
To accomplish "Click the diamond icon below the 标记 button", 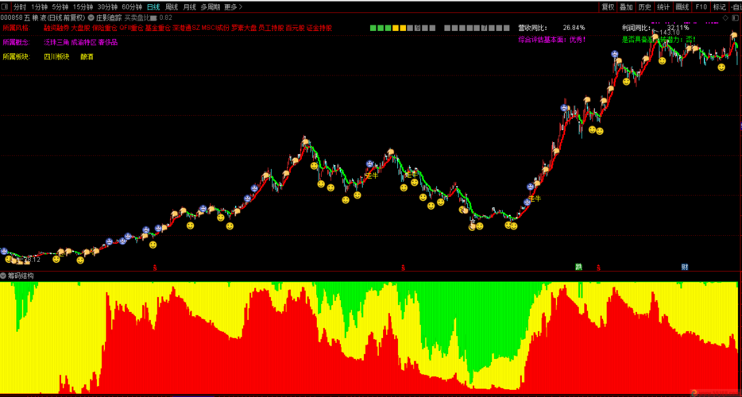I will 724,17.
